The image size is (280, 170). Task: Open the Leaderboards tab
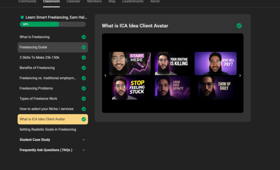point(133,2)
